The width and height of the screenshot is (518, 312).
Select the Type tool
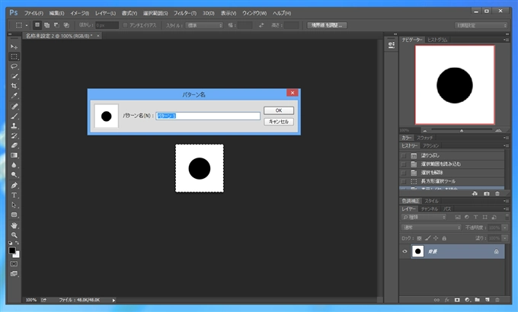pyautogui.click(x=14, y=195)
